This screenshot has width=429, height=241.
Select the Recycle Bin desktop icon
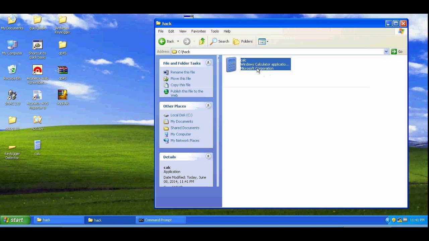tap(12, 70)
